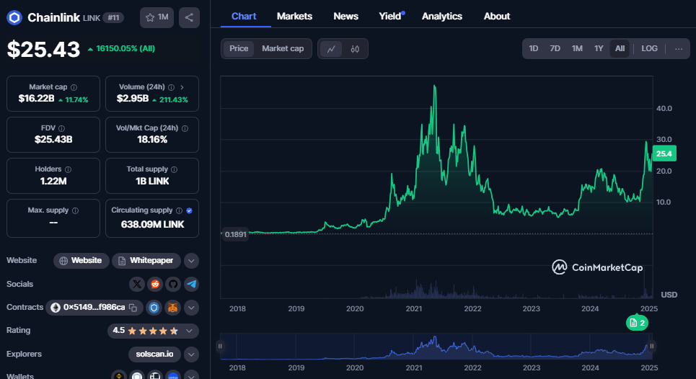The width and height of the screenshot is (696, 379).
Task: Select the 1Y time range
Action: 599,49
